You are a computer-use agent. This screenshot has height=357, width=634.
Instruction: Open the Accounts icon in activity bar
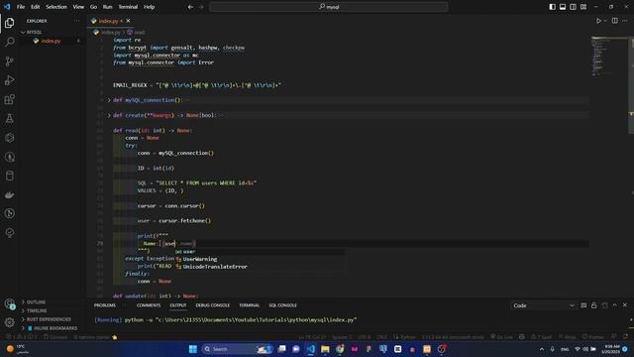[x=9, y=303]
